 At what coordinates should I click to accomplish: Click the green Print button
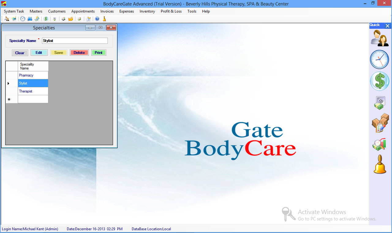point(98,53)
